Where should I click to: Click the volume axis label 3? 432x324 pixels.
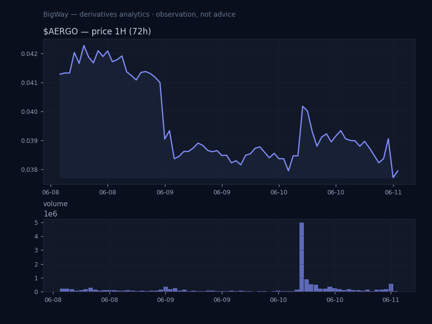[x=36, y=250]
